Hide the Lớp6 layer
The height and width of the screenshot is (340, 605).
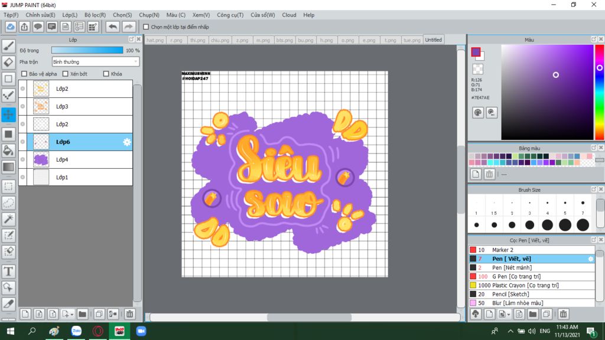23,142
